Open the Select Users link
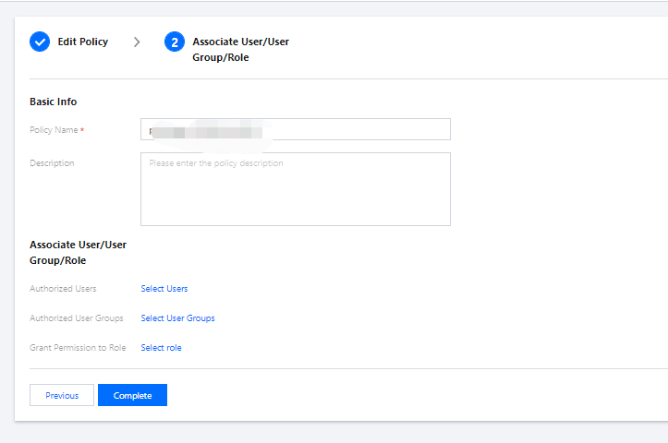Viewport: 668px width, 443px height. click(164, 289)
